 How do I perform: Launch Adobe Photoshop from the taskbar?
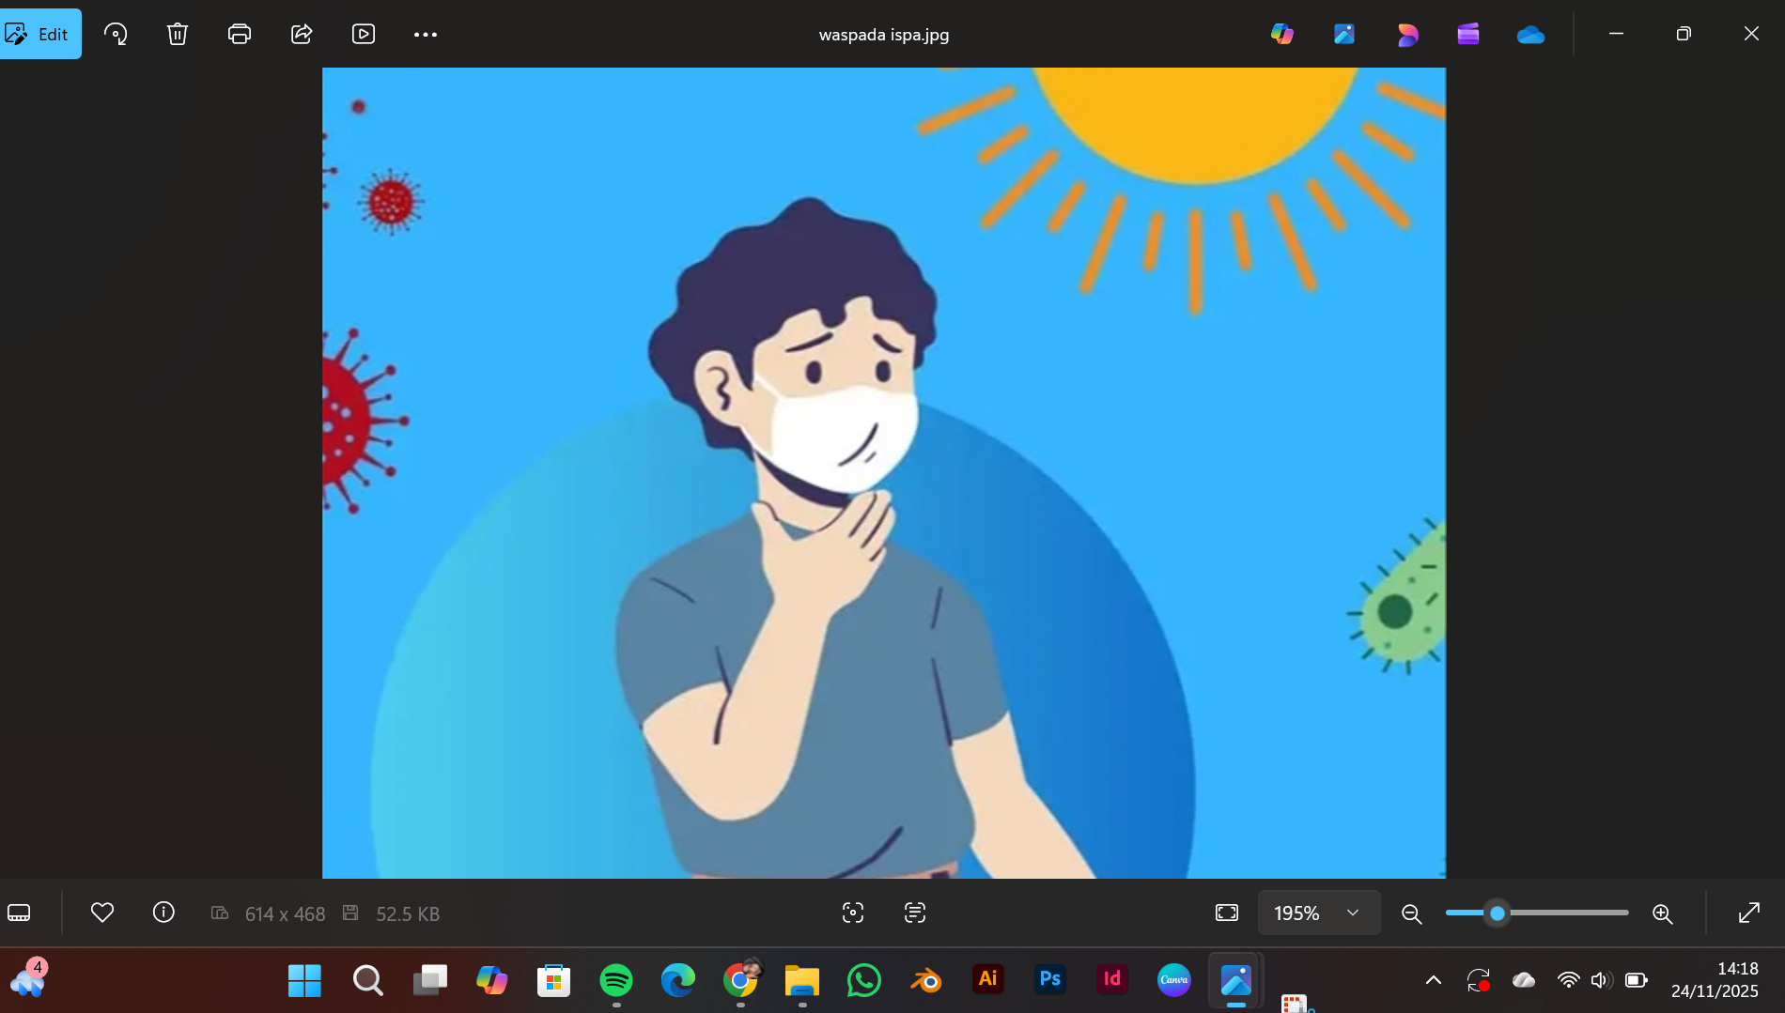tap(1050, 979)
